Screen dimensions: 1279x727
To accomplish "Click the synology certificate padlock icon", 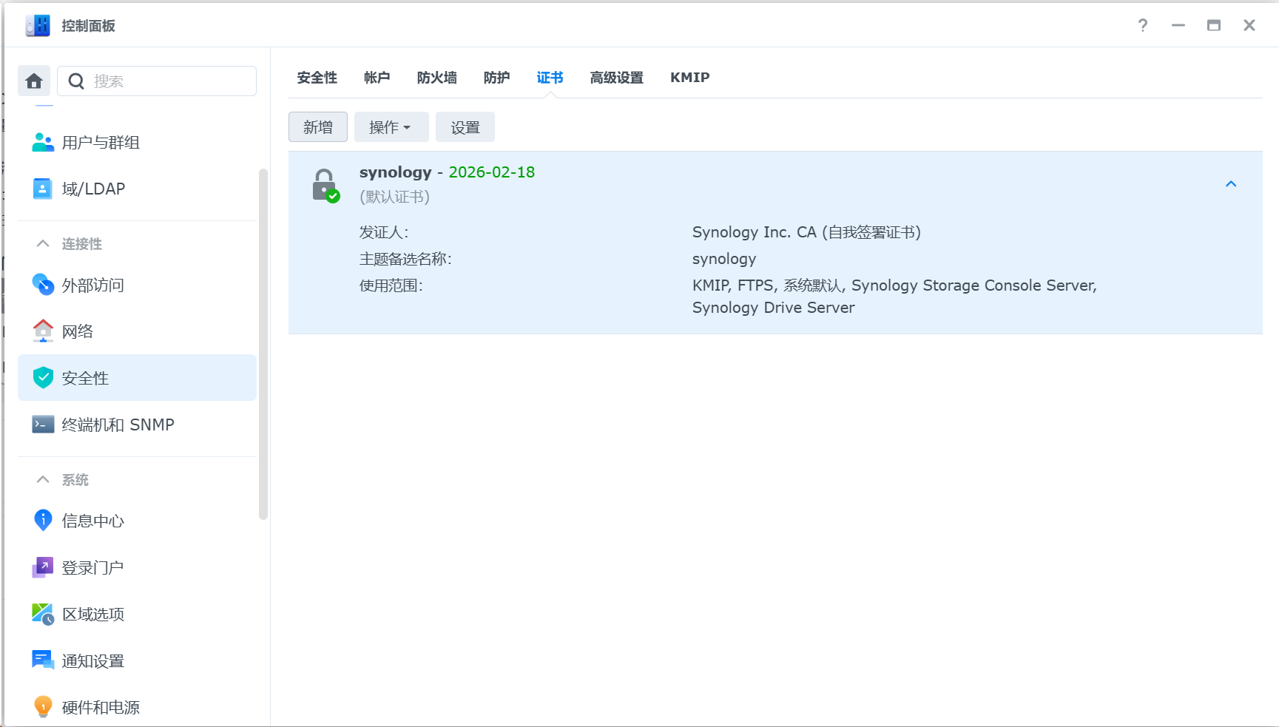I will coord(325,185).
